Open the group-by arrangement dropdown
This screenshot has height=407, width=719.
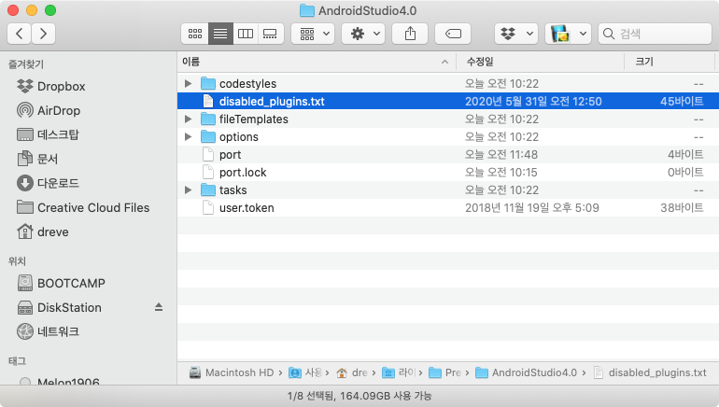click(313, 34)
